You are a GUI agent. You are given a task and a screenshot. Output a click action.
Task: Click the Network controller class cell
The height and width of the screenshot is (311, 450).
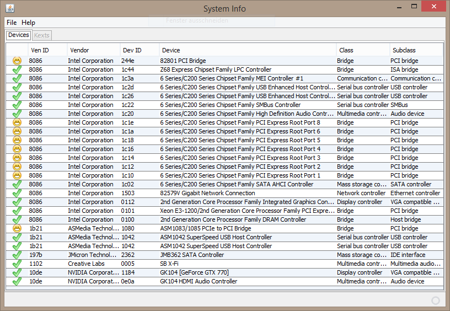point(363,193)
